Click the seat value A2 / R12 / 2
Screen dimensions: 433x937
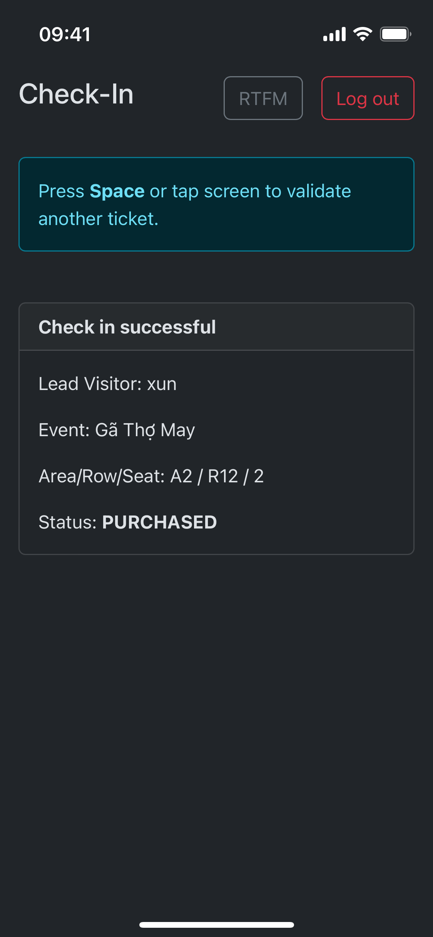tap(217, 476)
